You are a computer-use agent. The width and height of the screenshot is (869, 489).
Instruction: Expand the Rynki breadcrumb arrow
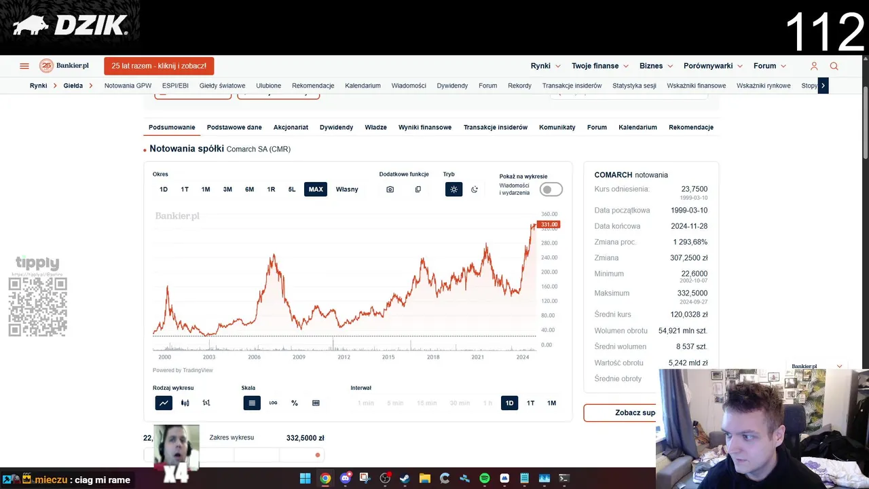pos(55,86)
